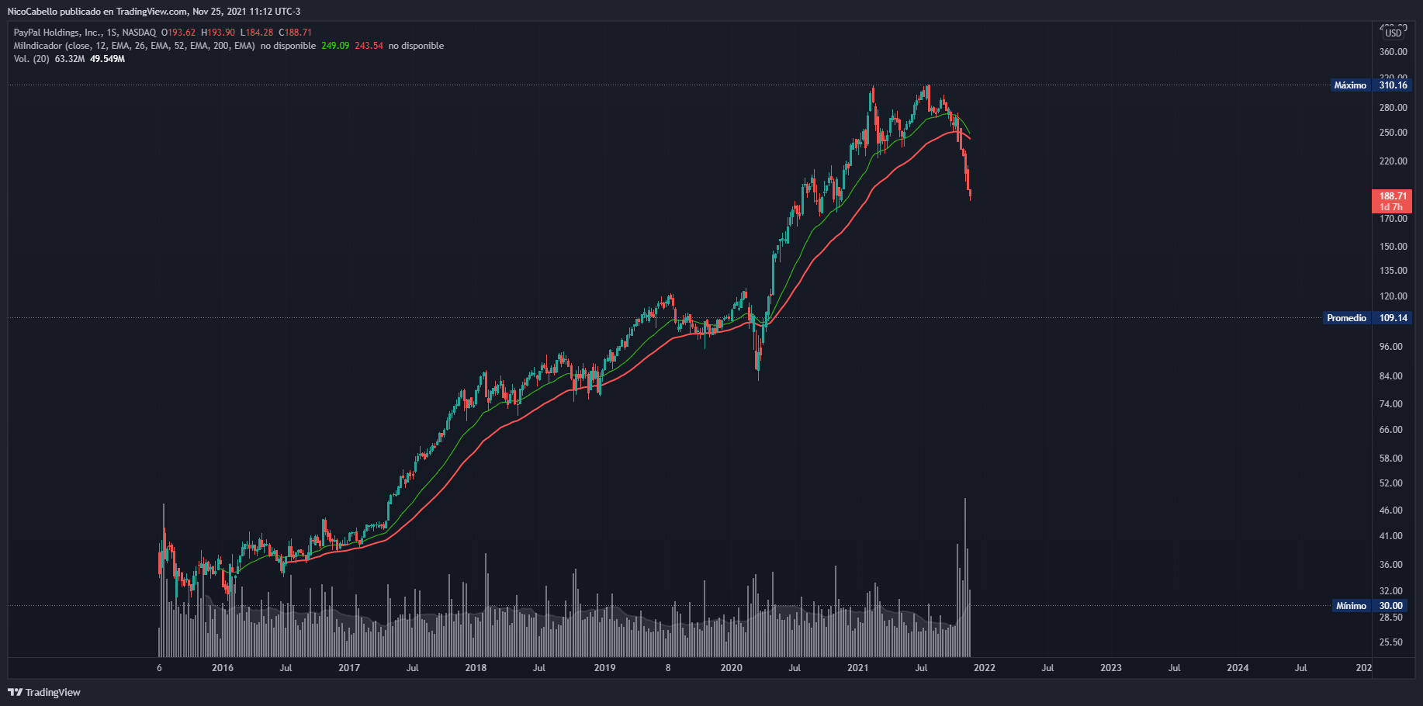This screenshot has height=706, width=1423.
Task: Click the close value C188.71 in legend
Action: pyautogui.click(x=296, y=33)
